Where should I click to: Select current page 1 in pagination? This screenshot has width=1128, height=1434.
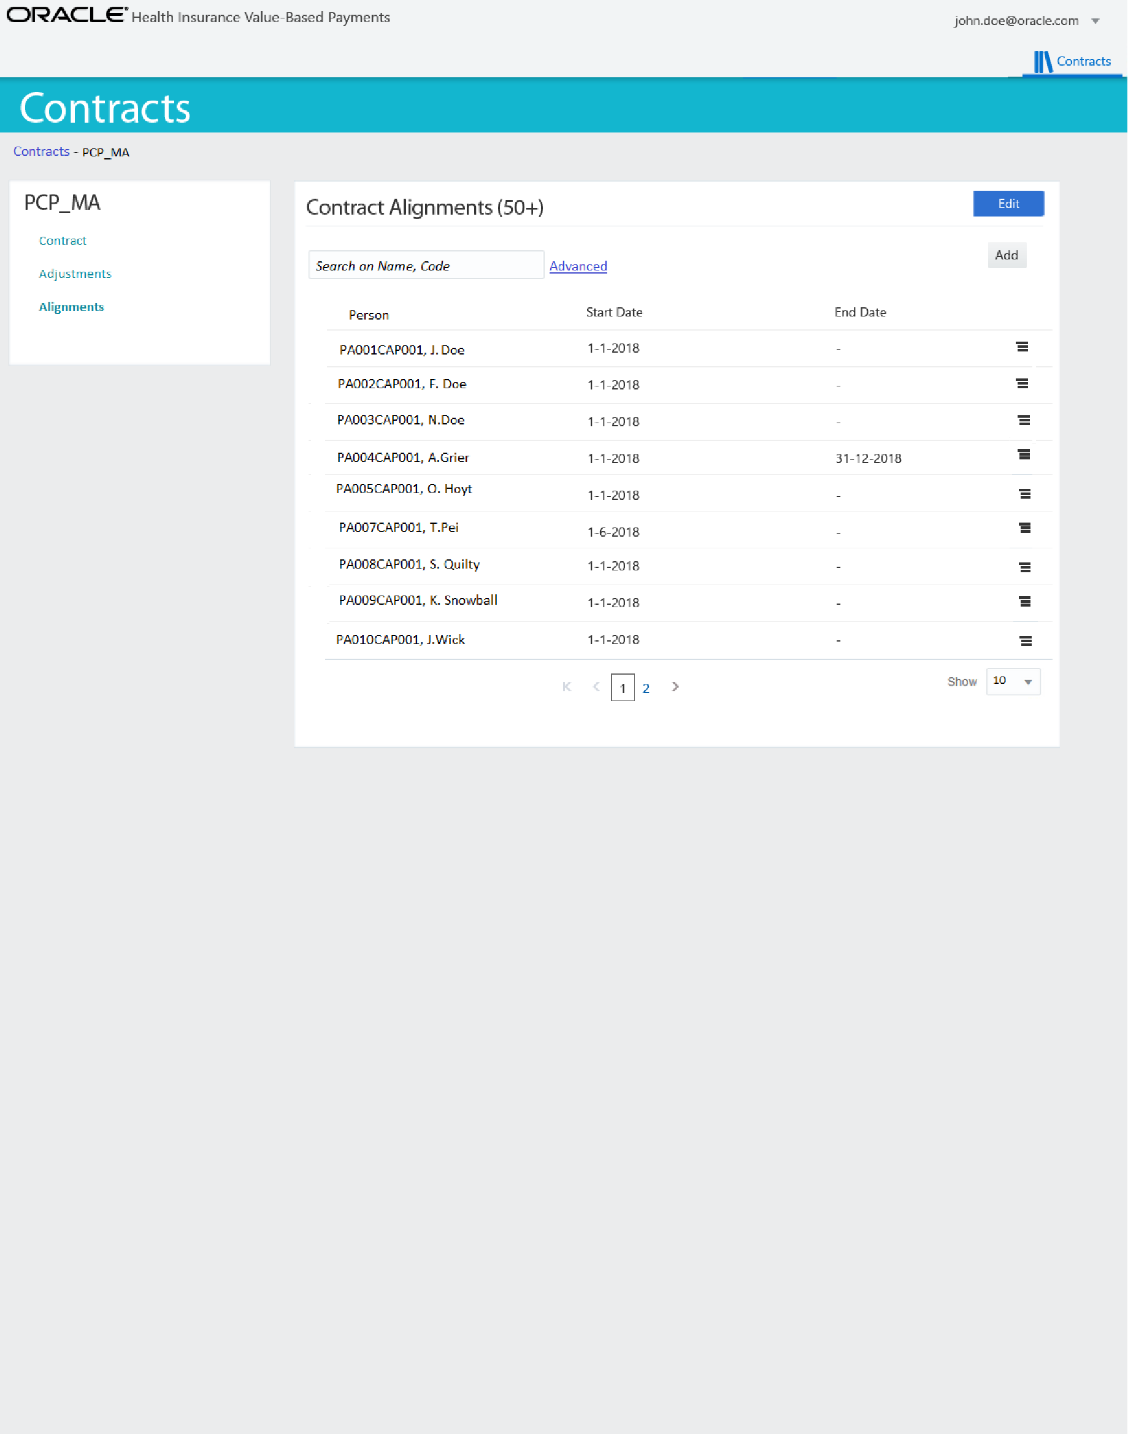tap(622, 688)
